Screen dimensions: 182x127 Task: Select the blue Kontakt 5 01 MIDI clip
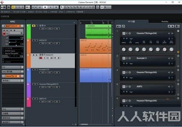click(96, 75)
